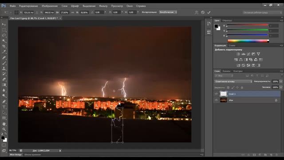Add a Brightness/Contrast adjustment
This screenshot has width=284, height=160.
[238, 54]
